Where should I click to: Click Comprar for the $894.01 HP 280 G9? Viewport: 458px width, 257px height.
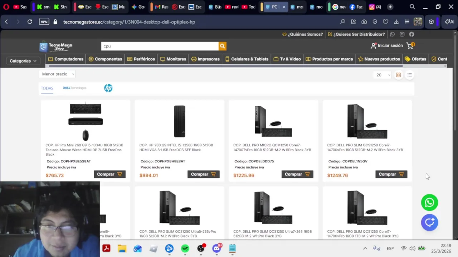(x=203, y=174)
